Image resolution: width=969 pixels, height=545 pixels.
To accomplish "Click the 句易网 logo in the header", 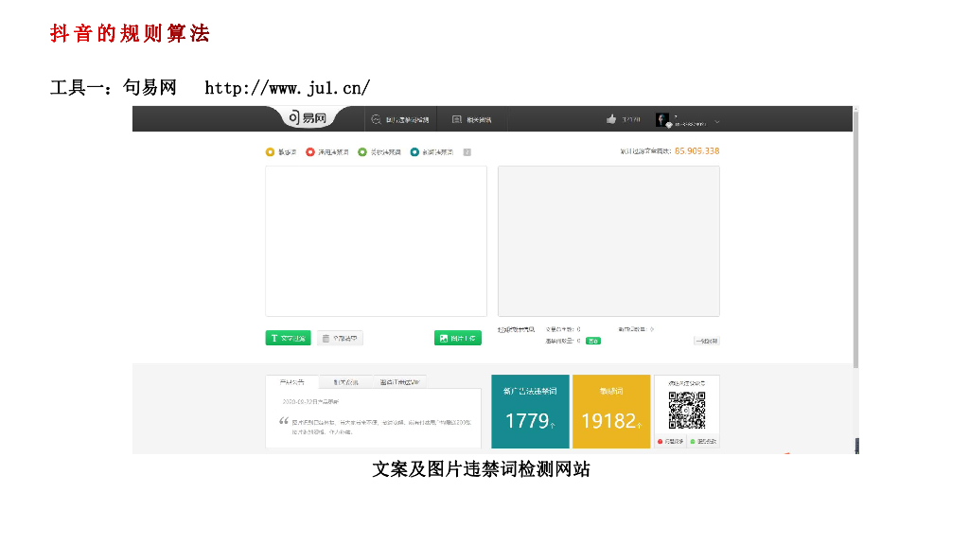I will click(x=308, y=117).
